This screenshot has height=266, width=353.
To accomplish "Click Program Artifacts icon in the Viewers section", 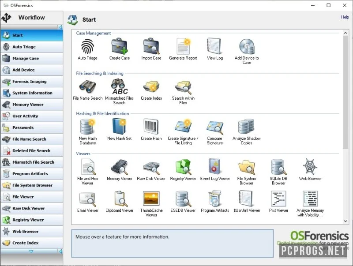I will [215, 199].
